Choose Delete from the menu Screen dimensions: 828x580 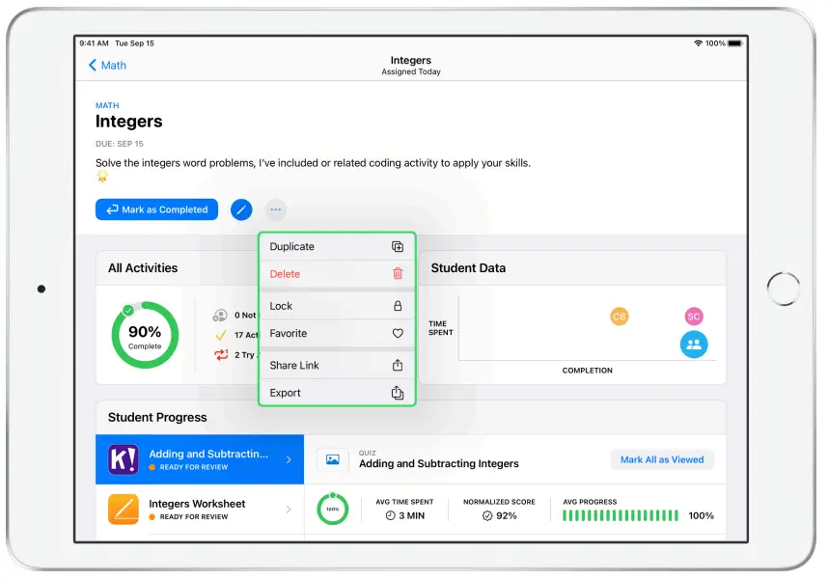coord(337,274)
